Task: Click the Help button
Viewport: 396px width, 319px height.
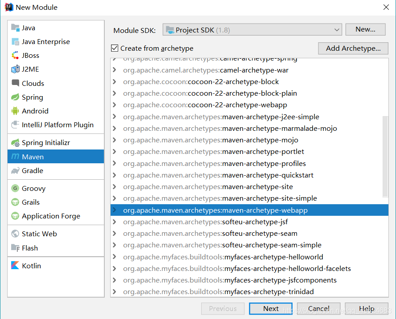Action: click(367, 308)
